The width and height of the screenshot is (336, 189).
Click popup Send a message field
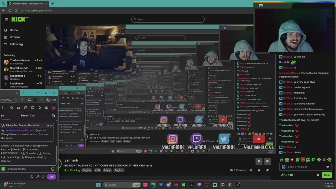tap(28, 169)
